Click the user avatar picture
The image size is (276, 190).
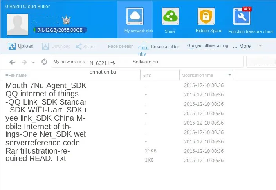18,25
